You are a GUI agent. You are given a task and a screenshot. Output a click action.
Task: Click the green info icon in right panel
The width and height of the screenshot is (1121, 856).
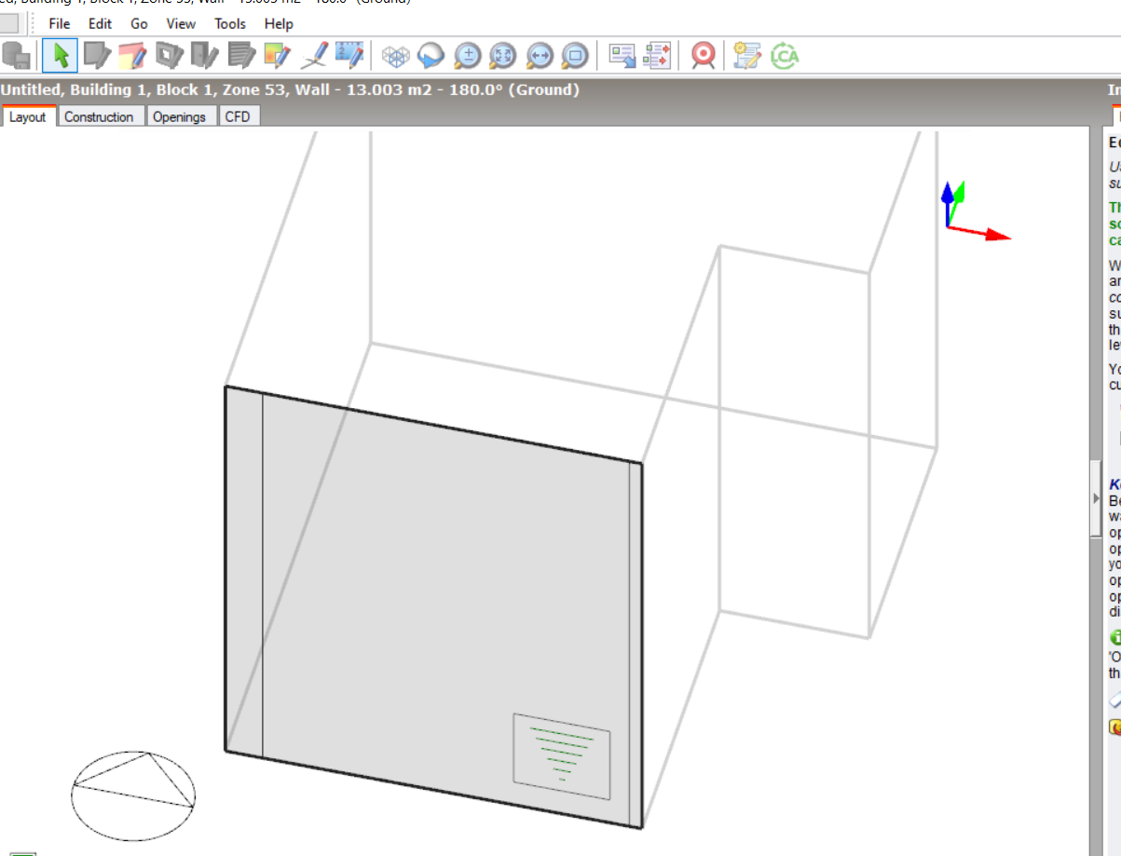point(1115,638)
